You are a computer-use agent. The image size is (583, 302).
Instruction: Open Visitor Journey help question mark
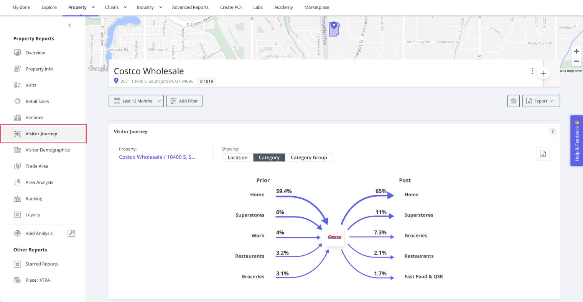(552, 131)
